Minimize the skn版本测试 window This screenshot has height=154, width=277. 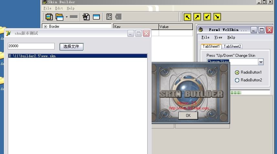131,34
